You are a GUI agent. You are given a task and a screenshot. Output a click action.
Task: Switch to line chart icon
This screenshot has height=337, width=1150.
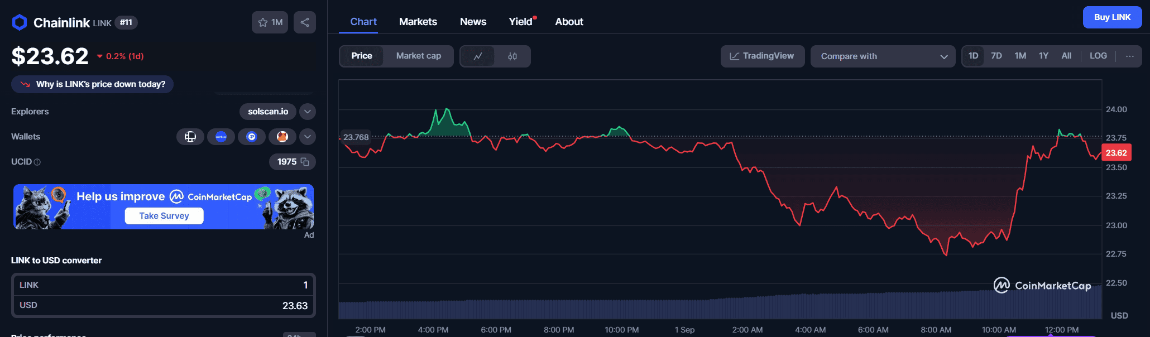click(x=478, y=56)
